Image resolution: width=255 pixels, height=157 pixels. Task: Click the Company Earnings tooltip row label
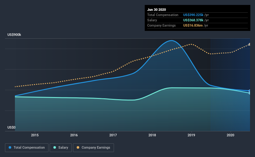162,25
